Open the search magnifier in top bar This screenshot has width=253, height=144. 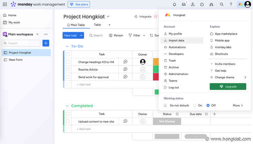[222, 5]
